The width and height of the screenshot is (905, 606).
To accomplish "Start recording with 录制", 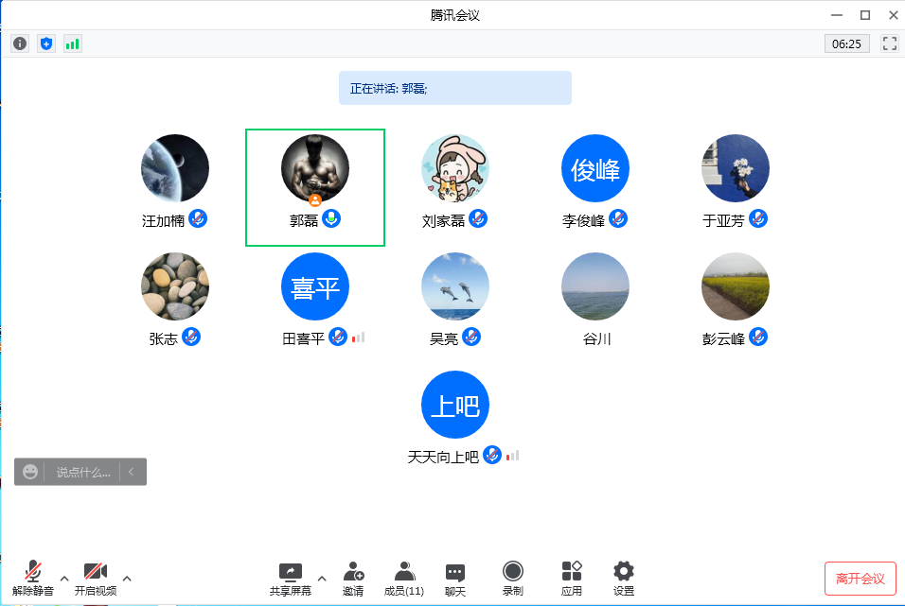I will [512, 579].
